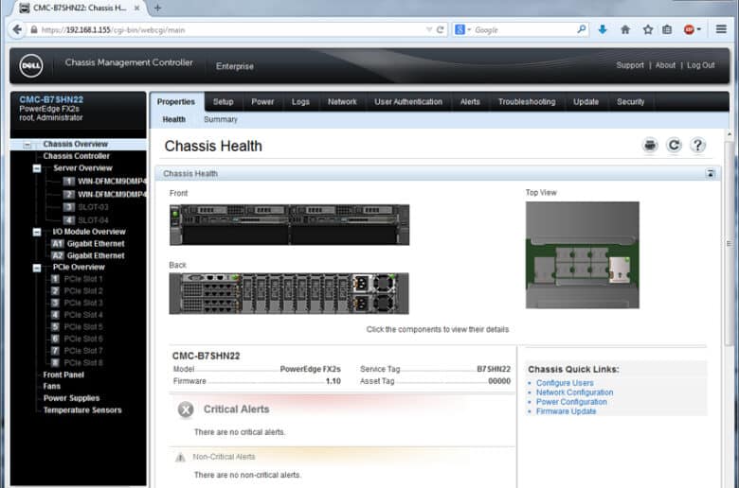Image resolution: width=739 pixels, height=488 pixels.
Task: Collapse the Server Overview tree node
Action: 37,168
